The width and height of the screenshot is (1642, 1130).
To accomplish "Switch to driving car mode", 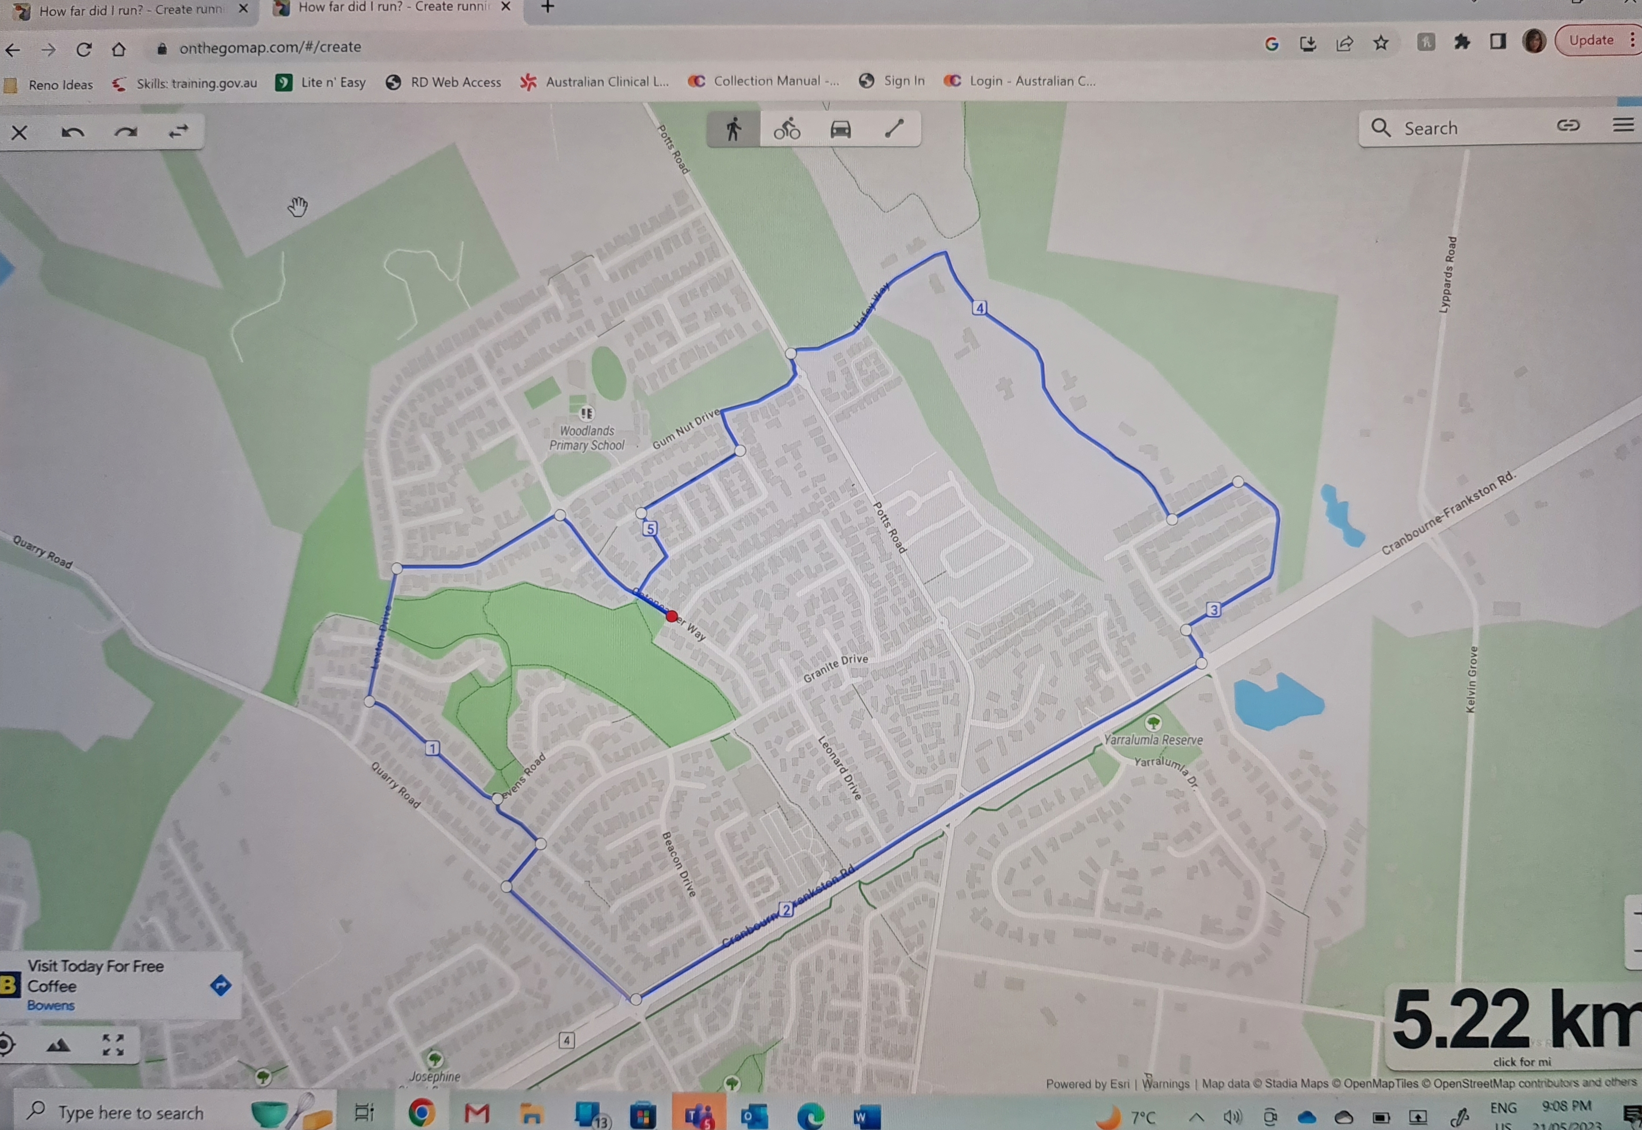I will [840, 130].
